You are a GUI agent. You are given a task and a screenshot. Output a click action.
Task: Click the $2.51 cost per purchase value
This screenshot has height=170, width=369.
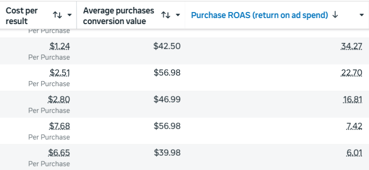coord(60,73)
